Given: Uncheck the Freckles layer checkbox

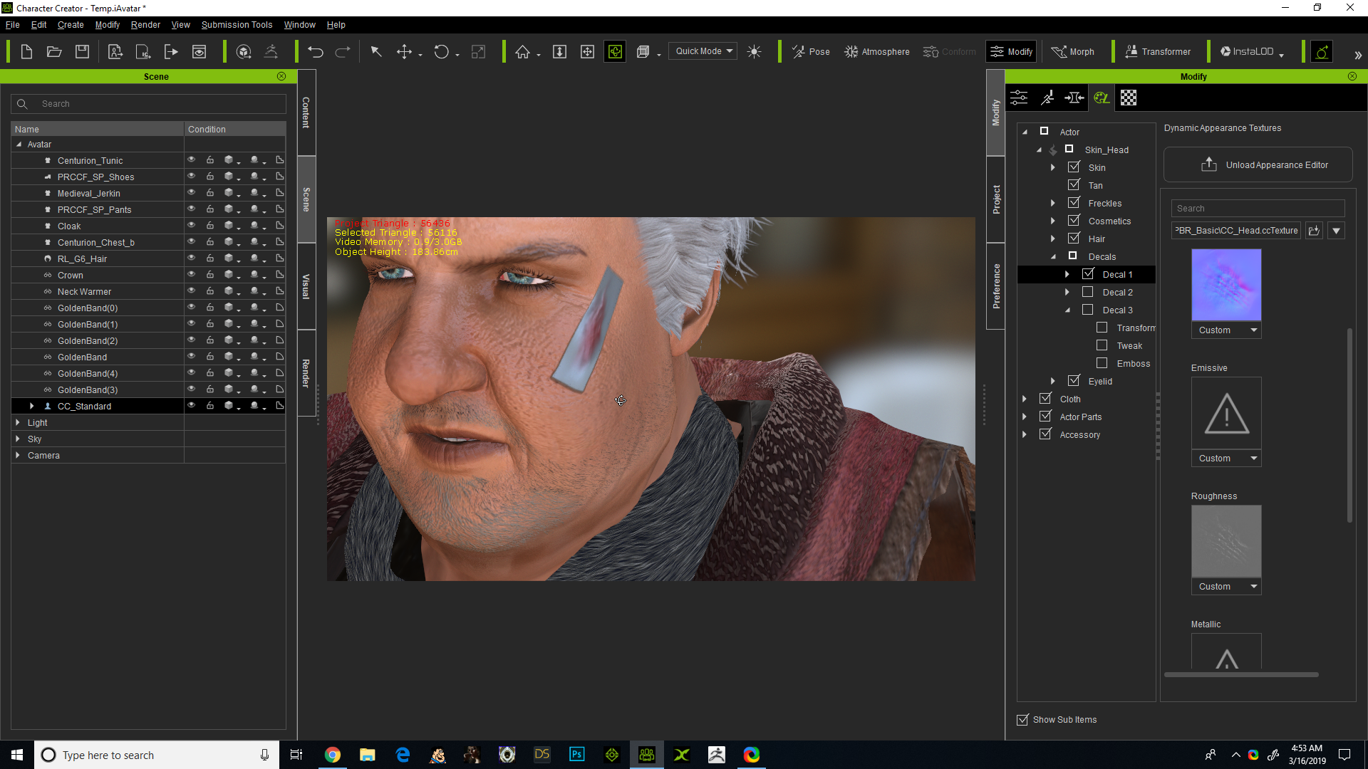Looking at the screenshot, I should (1074, 203).
